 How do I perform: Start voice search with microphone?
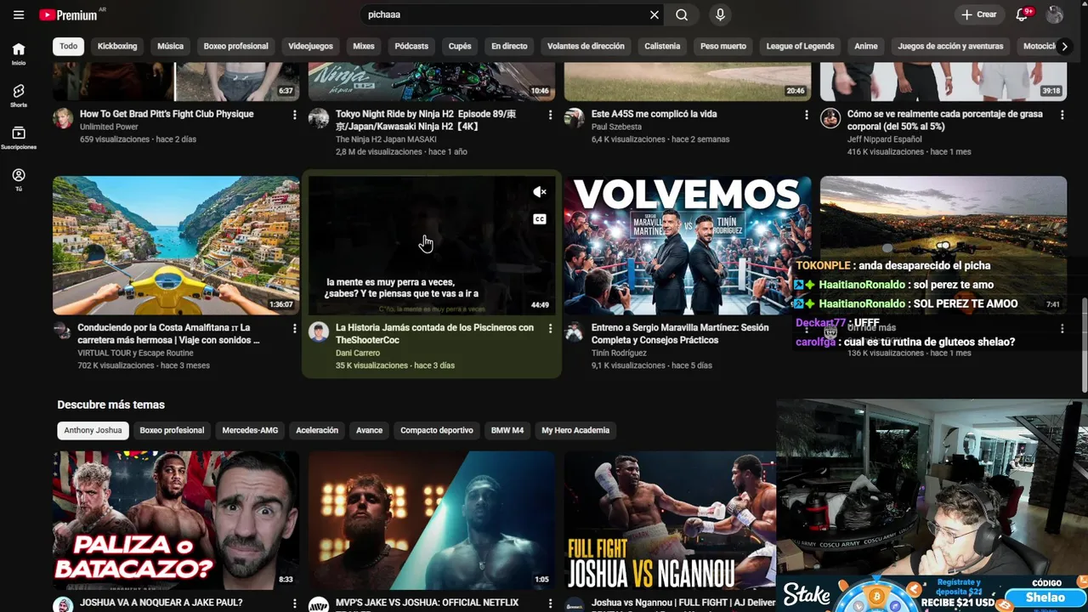pyautogui.click(x=720, y=14)
